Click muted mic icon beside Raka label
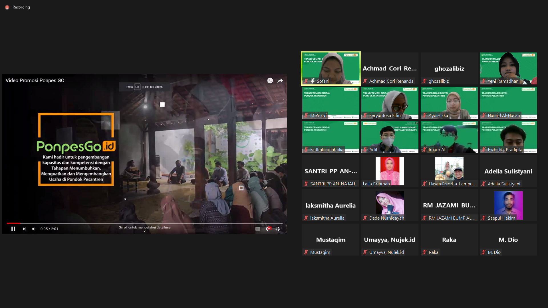548x308 pixels. pos(424,252)
